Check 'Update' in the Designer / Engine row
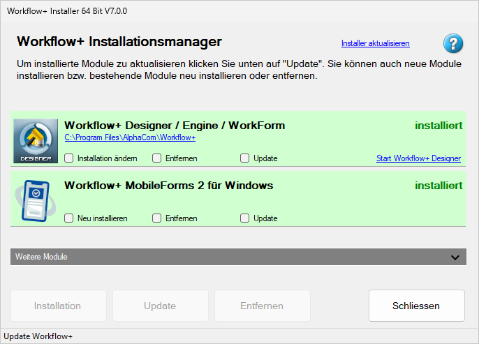The height and width of the screenshot is (344, 479). click(244, 158)
